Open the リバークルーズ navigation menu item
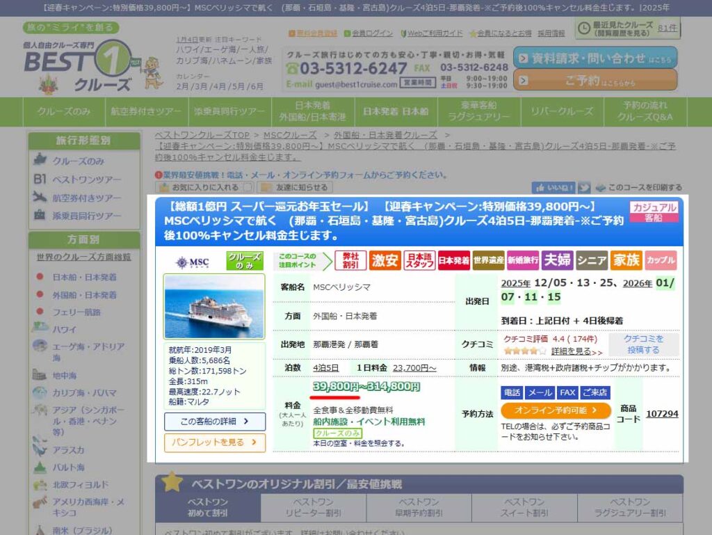The image size is (712, 535). 562,111
